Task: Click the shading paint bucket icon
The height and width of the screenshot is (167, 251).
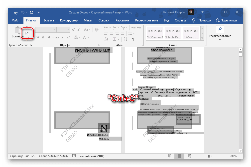Action: pos(106,39)
